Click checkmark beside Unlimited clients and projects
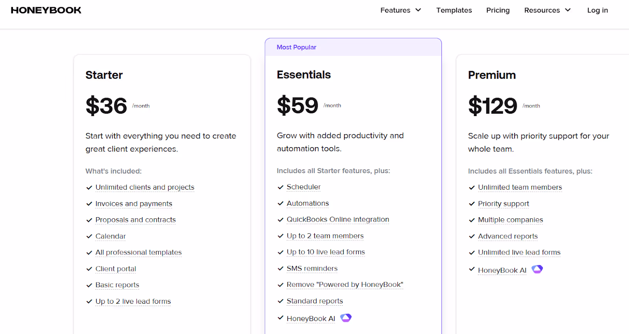Image resolution: width=629 pixels, height=334 pixels. [x=89, y=188]
